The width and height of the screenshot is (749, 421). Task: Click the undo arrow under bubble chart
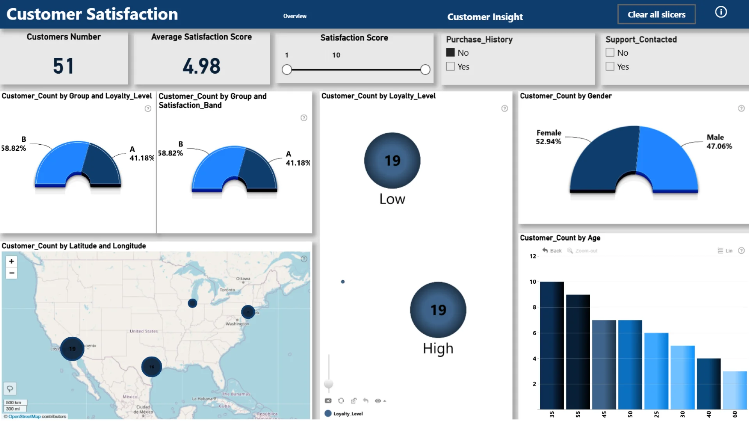[366, 400]
